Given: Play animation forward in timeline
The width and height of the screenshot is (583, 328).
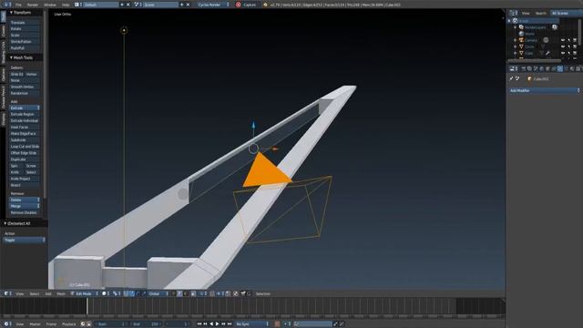Looking at the screenshot, I should tap(217, 324).
